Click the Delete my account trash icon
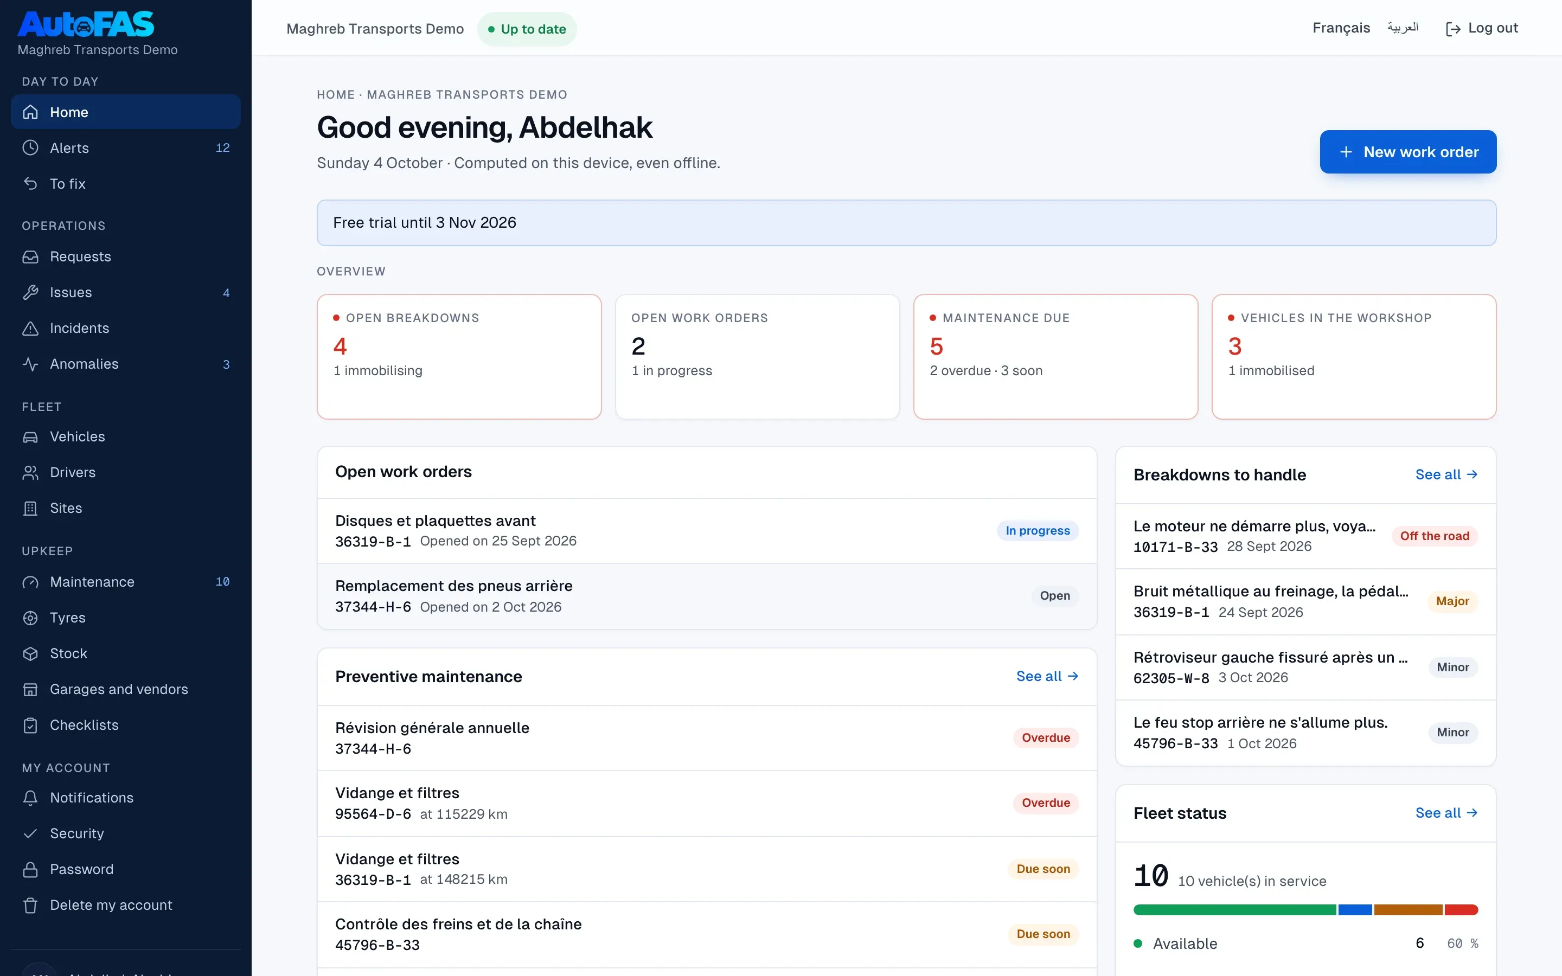This screenshot has height=976, width=1562. [x=30, y=905]
